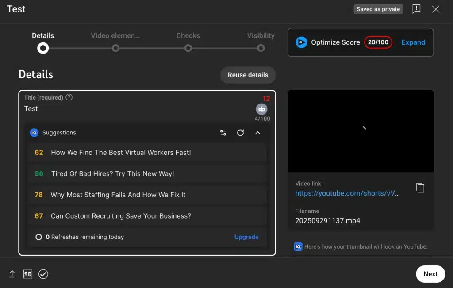This screenshot has width=453, height=288.
Task: Click the Reuse details button
Action: coord(248,75)
